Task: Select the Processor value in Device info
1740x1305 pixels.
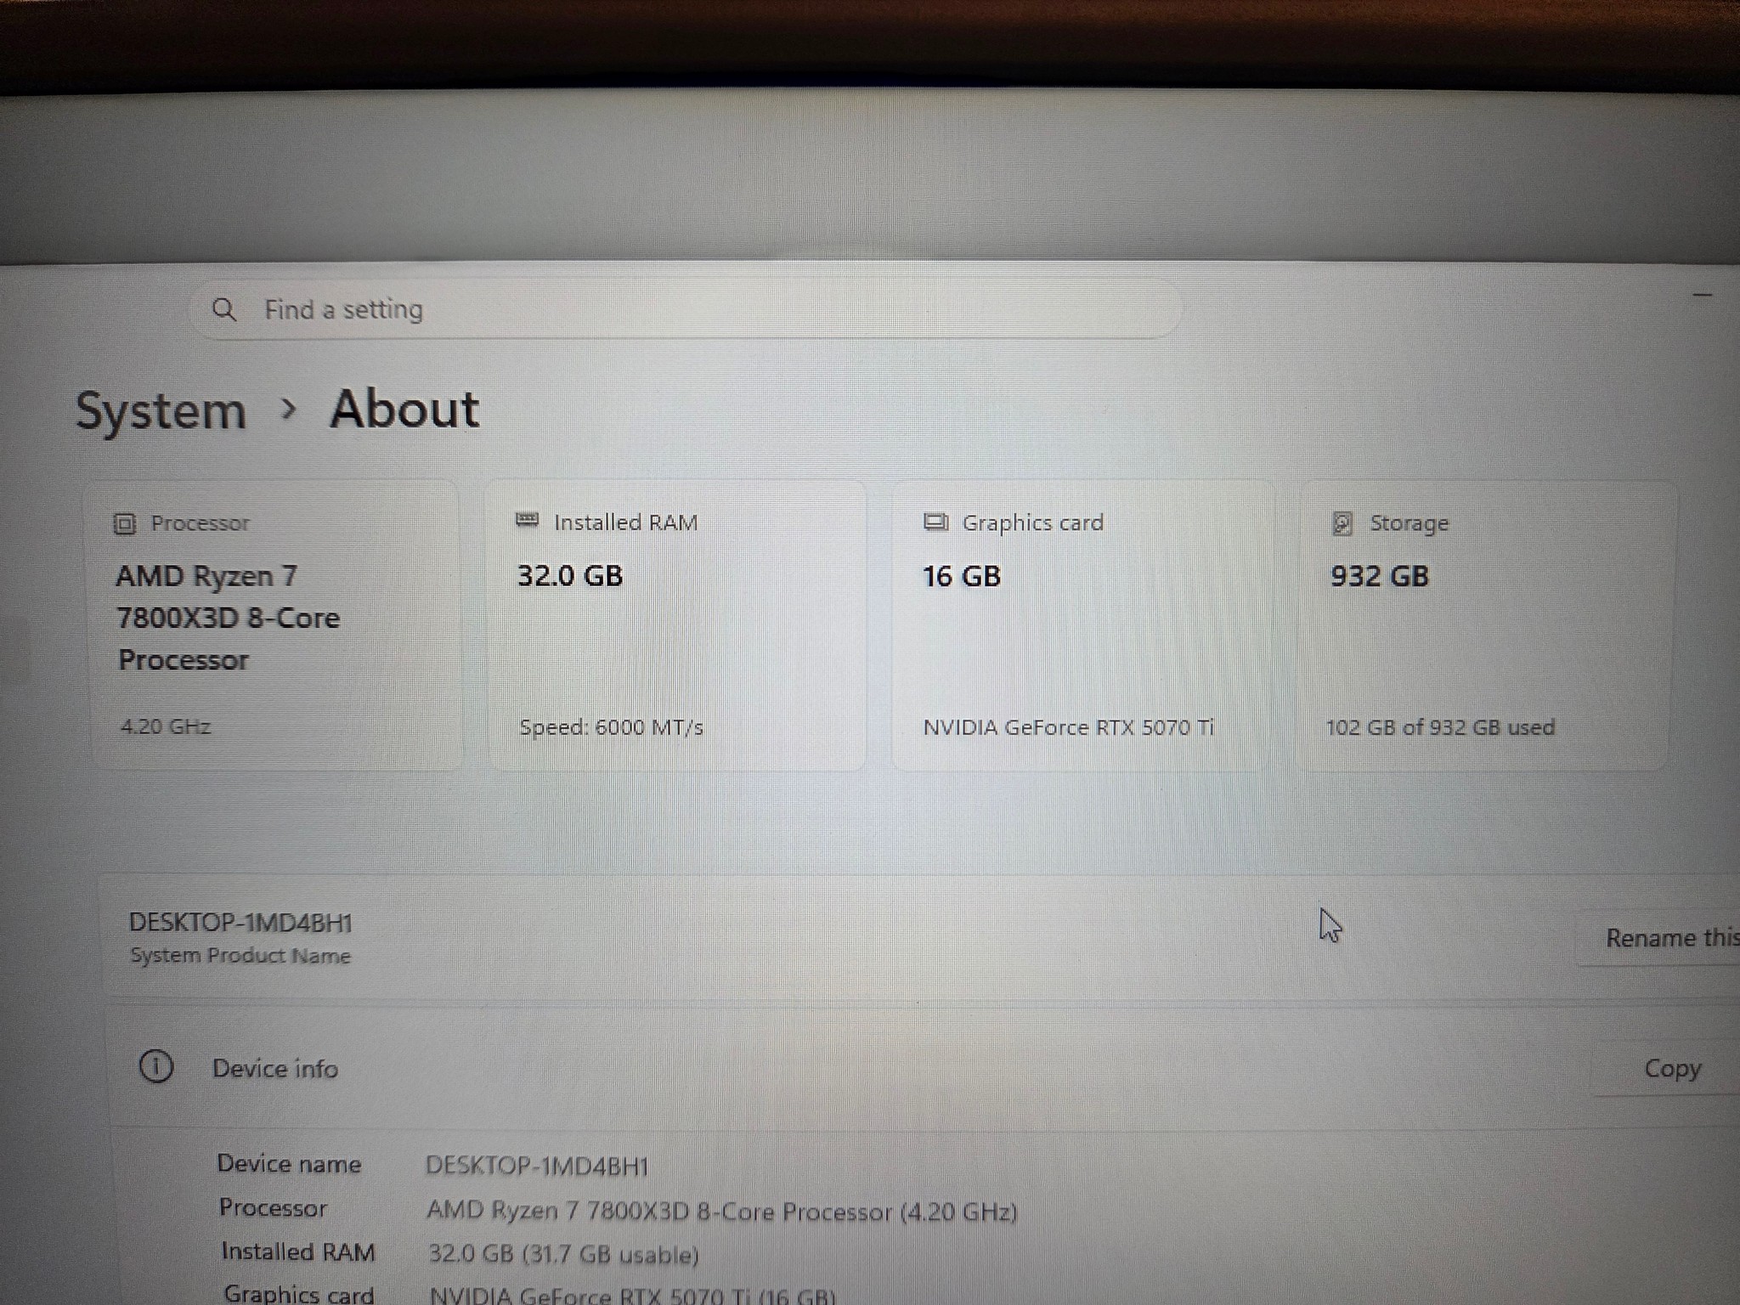Action: (x=722, y=1211)
